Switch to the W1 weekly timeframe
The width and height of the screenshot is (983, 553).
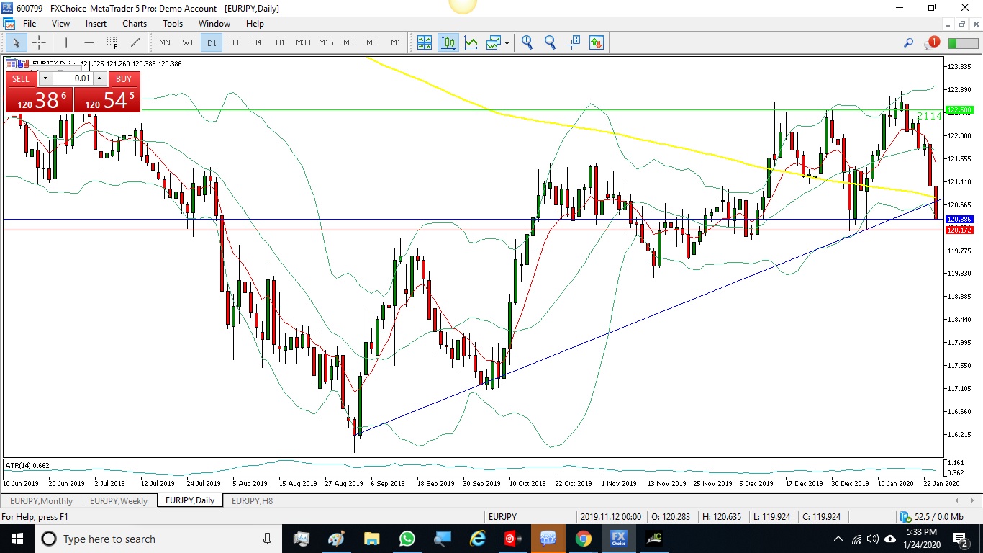[x=188, y=42]
